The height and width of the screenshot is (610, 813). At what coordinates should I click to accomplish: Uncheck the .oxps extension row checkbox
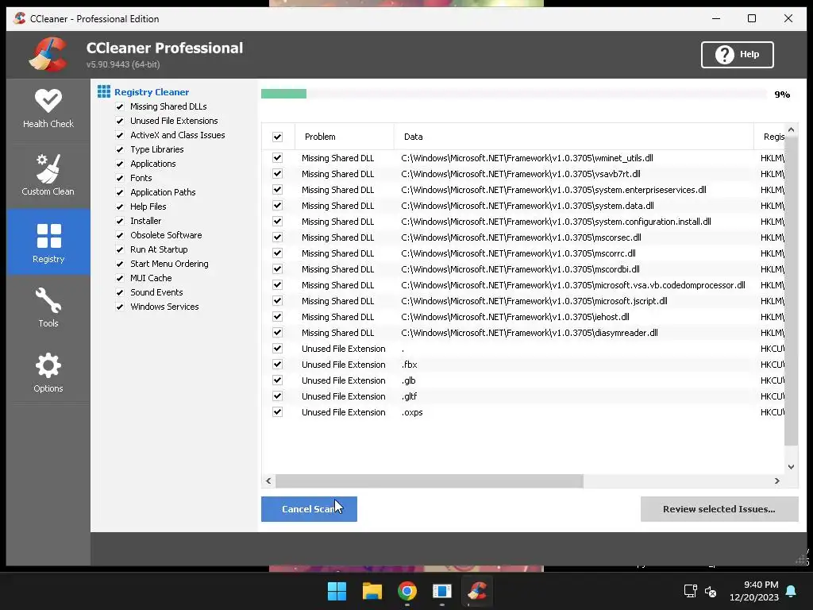277,412
